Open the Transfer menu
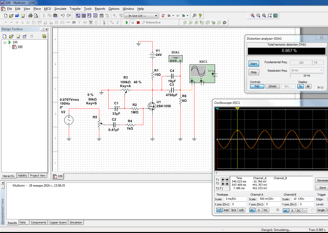 pyautogui.click(x=75, y=9)
